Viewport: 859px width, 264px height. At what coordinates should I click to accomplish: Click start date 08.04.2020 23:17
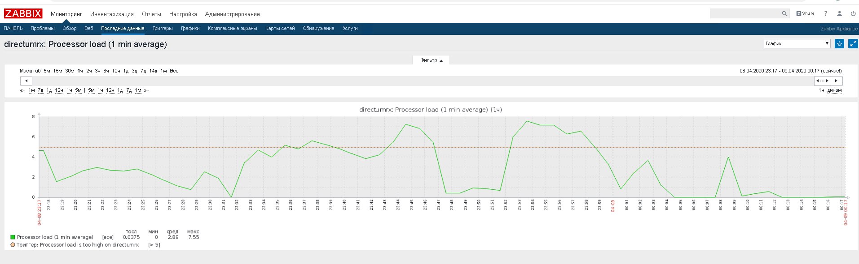coord(758,71)
